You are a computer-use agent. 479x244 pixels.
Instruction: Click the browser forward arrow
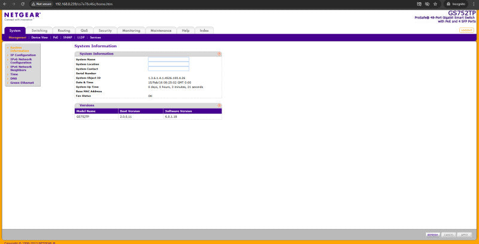tap(13, 4)
